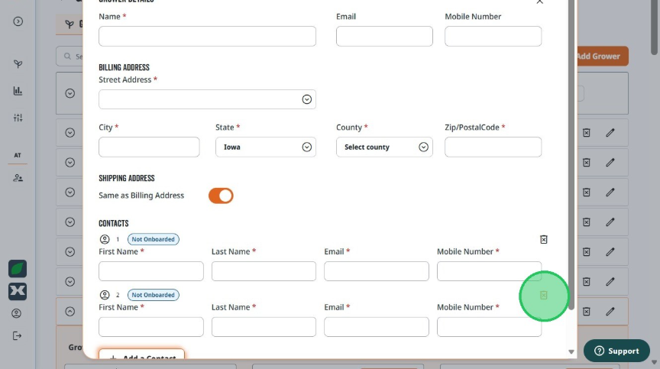Open the State dropdown showing Iowa

[x=266, y=147]
